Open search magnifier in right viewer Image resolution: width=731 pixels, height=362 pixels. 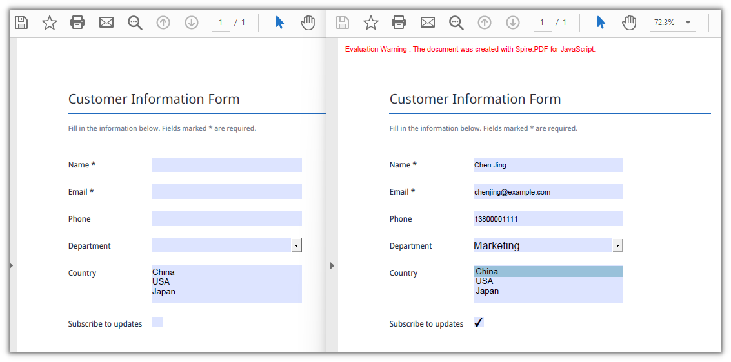tap(456, 23)
